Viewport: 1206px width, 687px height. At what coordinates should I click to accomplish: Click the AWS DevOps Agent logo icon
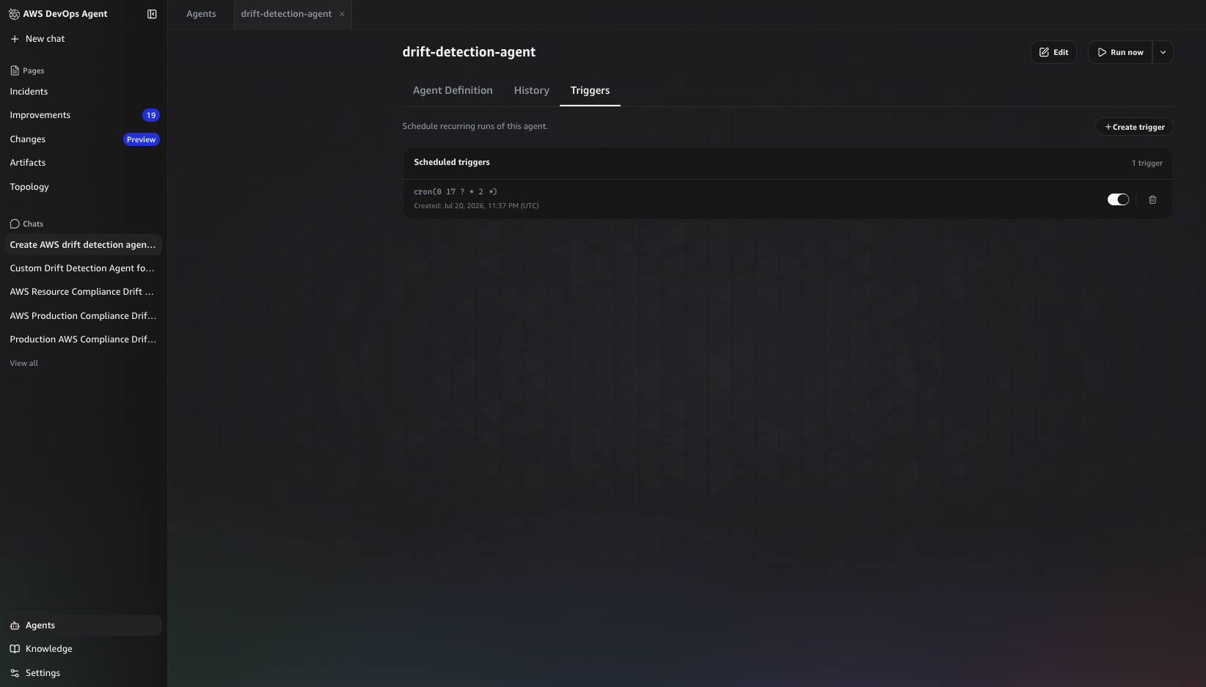(14, 14)
